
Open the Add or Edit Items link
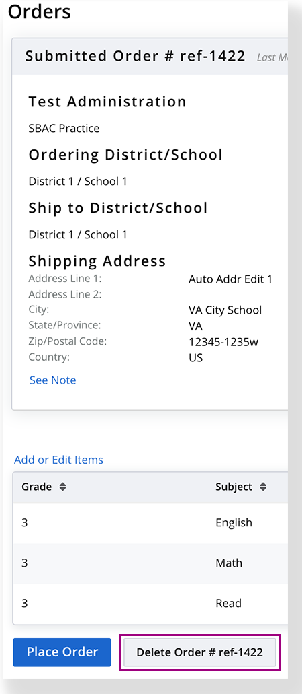[x=59, y=460]
